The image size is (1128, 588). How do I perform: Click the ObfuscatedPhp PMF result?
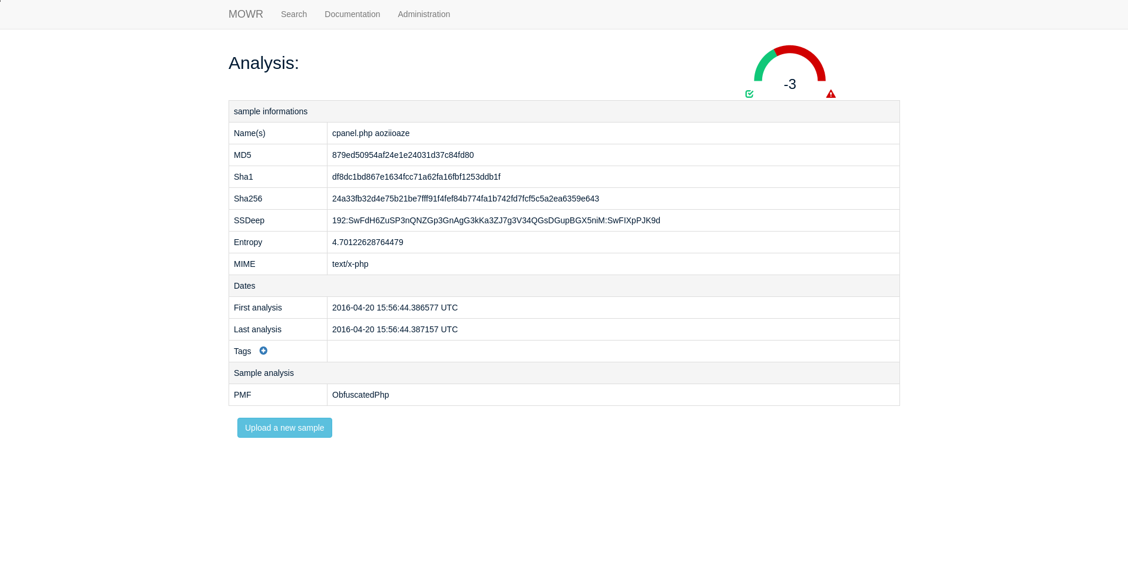pyautogui.click(x=360, y=395)
